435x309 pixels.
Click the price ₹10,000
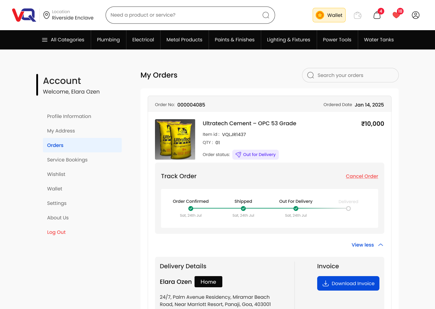tap(373, 124)
